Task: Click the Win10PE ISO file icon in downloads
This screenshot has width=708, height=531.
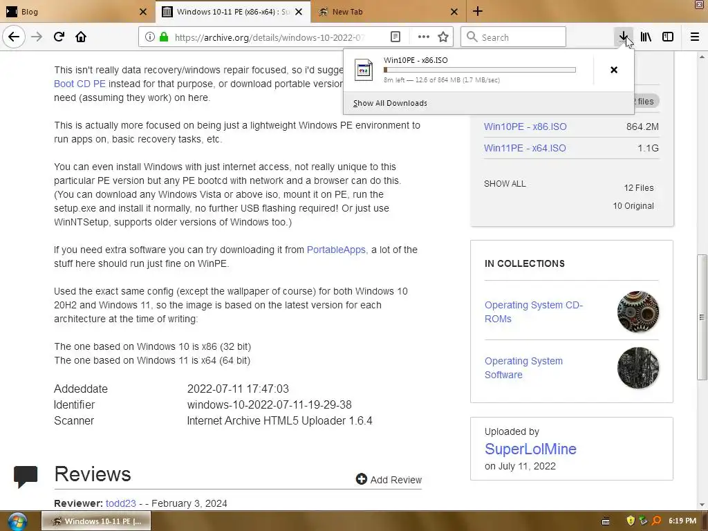Action: 364,70
